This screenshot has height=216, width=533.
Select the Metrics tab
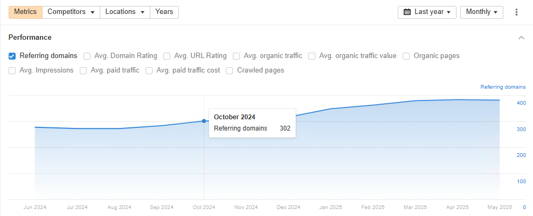pyautogui.click(x=25, y=12)
